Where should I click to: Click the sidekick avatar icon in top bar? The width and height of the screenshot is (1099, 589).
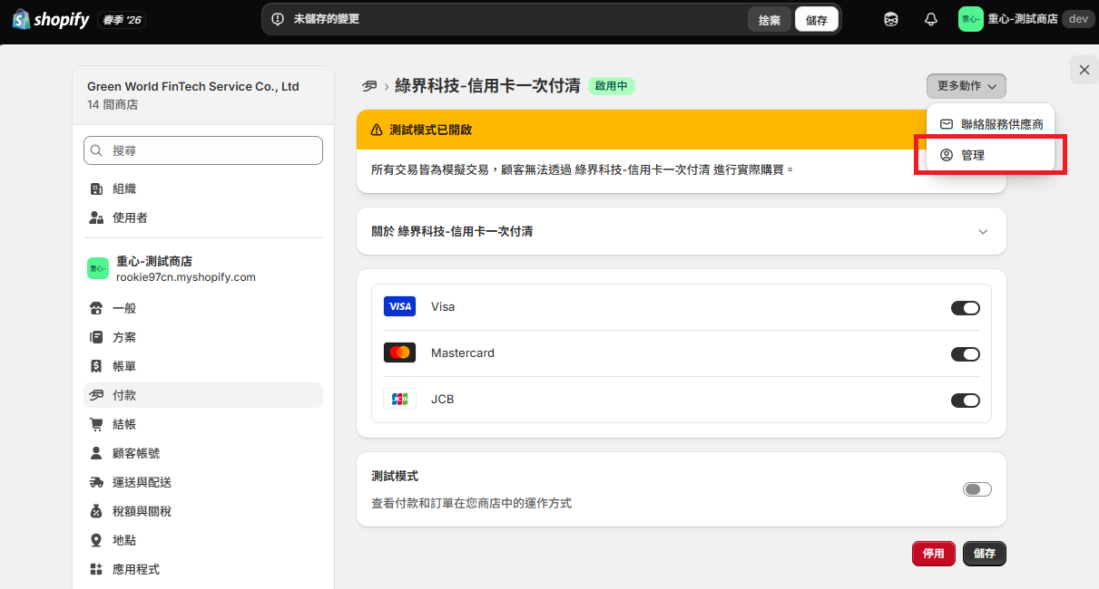[892, 19]
